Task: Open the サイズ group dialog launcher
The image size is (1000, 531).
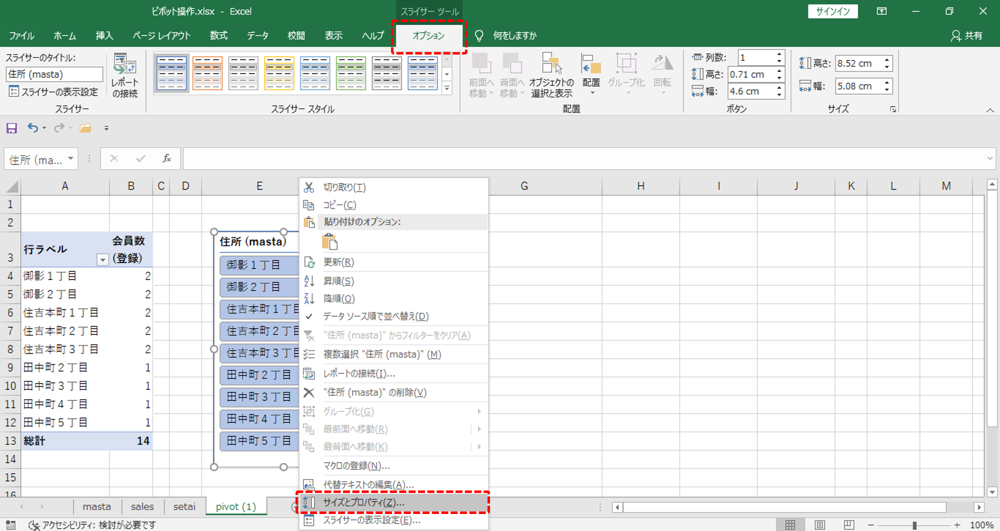Action: (x=893, y=109)
